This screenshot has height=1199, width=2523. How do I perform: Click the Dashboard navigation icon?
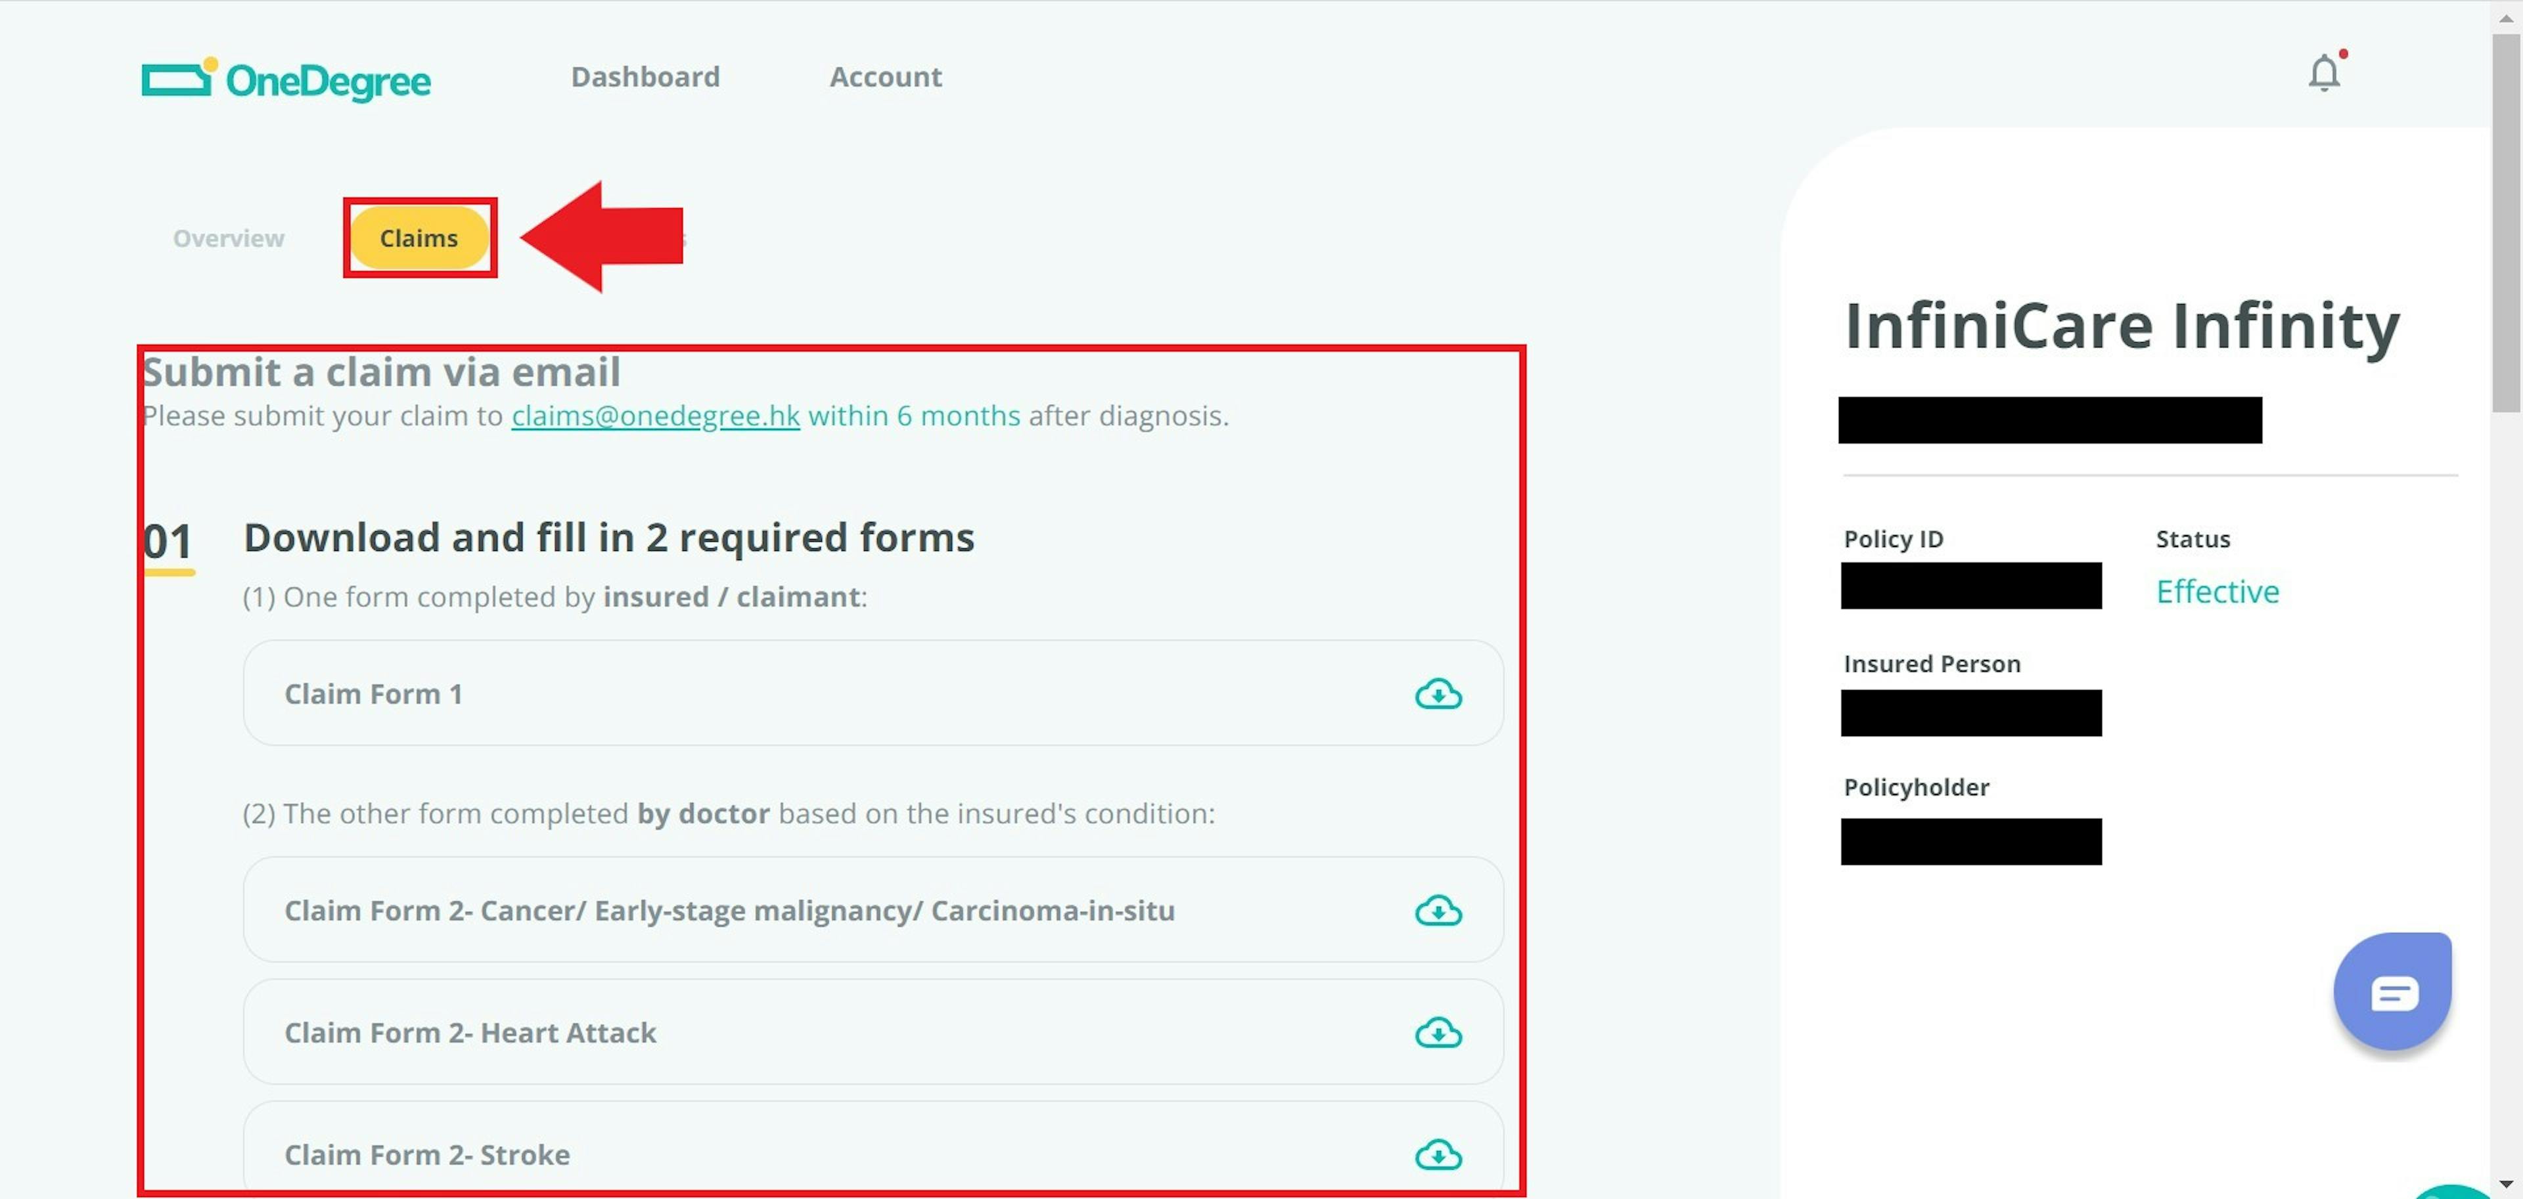click(x=645, y=76)
